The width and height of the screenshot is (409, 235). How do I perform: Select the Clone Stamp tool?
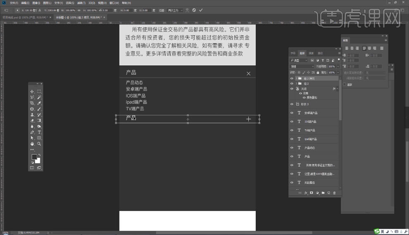pyautogui.click(x=32, y=115)
